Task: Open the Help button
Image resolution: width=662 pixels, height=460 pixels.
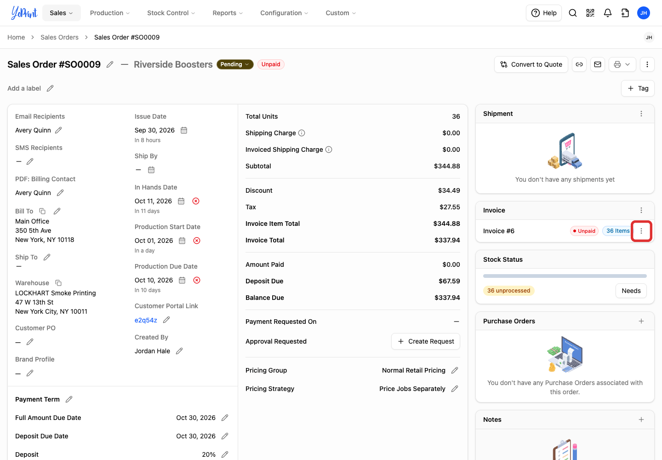Action: coord(544,13)
